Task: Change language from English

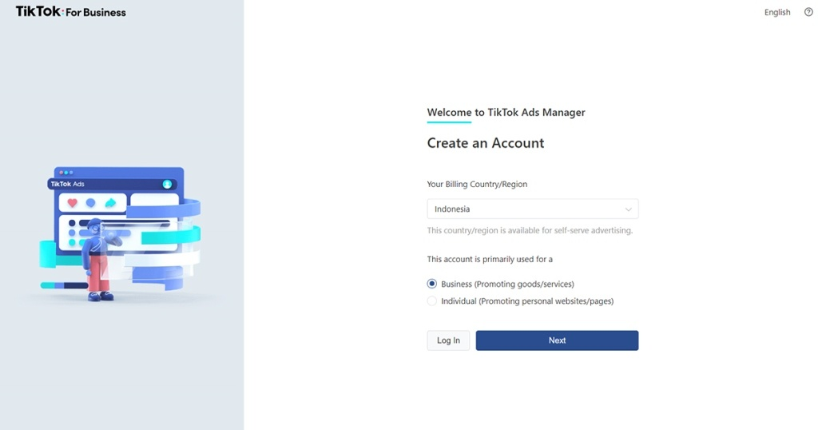Action: 776,12
